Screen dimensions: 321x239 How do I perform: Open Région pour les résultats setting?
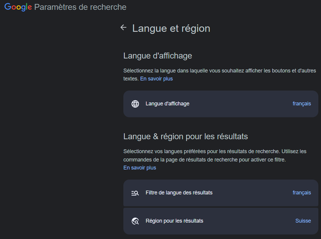[174, 221]
